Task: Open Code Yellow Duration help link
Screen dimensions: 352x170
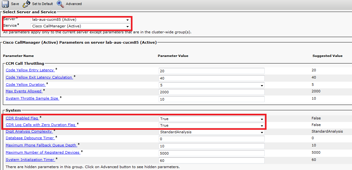Action: pyautogui.click(x=25, y=84)
